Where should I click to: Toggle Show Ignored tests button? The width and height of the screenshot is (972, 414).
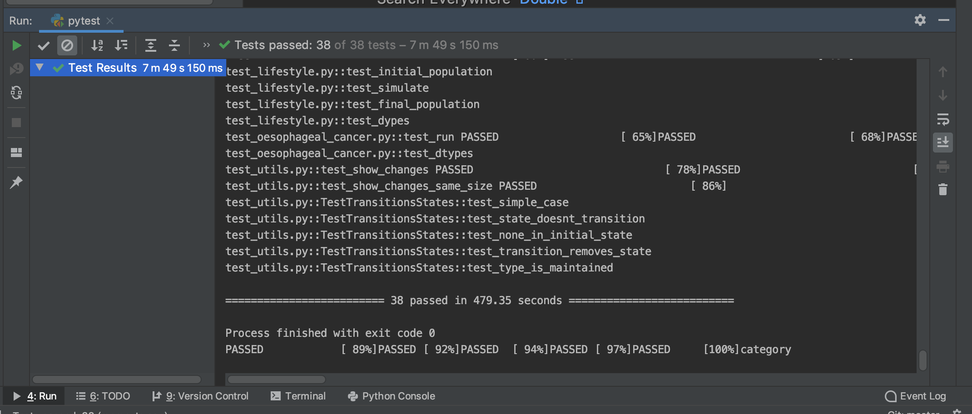pyautogui.click(x=67, y=45)
